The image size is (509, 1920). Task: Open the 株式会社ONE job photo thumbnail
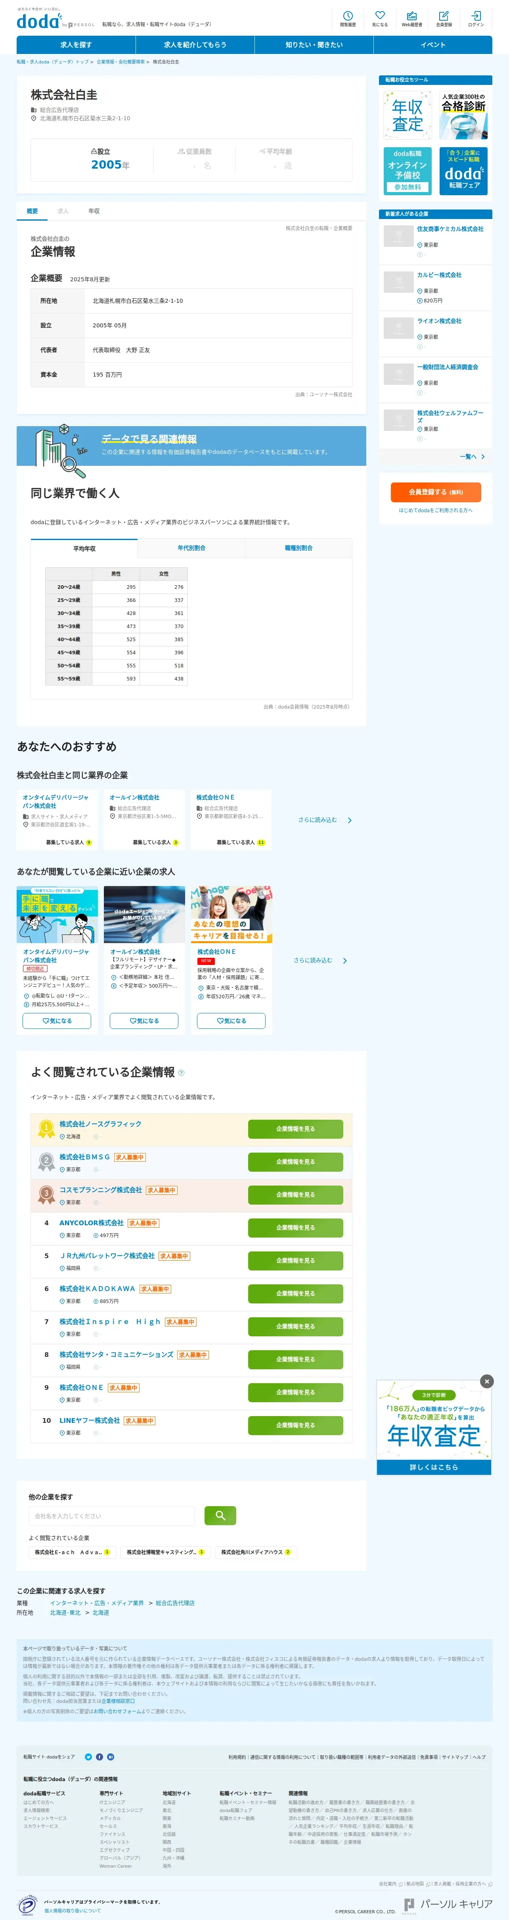[232, 915]
